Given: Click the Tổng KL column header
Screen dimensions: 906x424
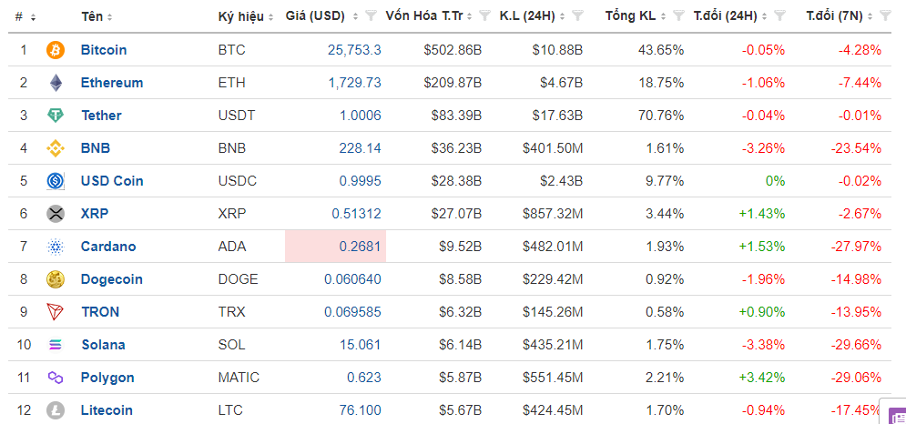Looking at the screenshot, I should [x=630, y=16].
